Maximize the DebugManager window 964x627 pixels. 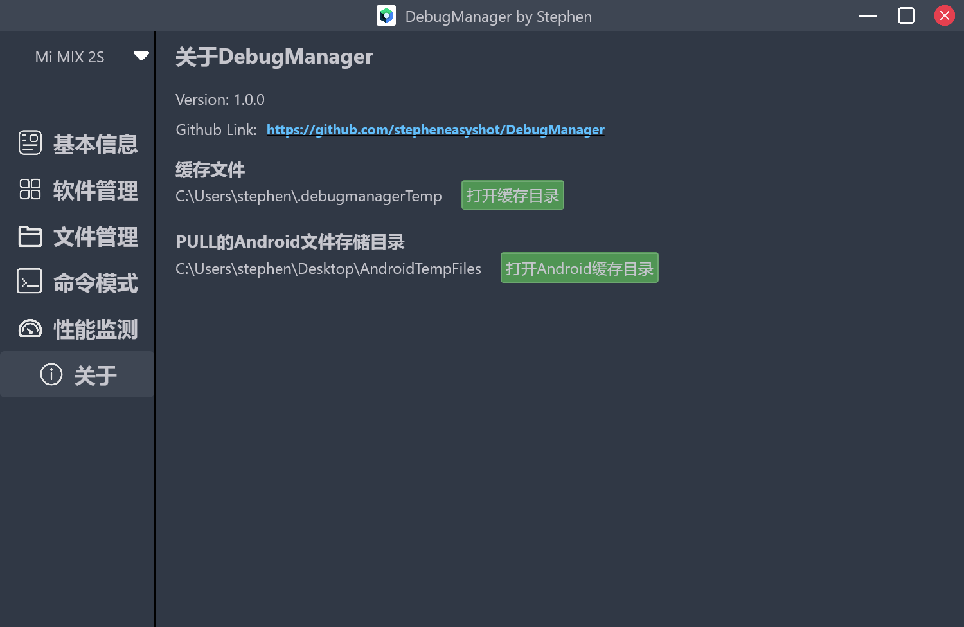coord(906,15)
